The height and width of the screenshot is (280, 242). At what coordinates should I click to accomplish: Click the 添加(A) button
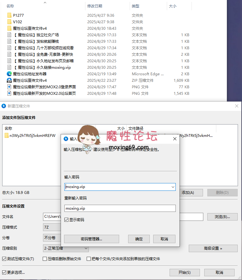pos(191,193)
